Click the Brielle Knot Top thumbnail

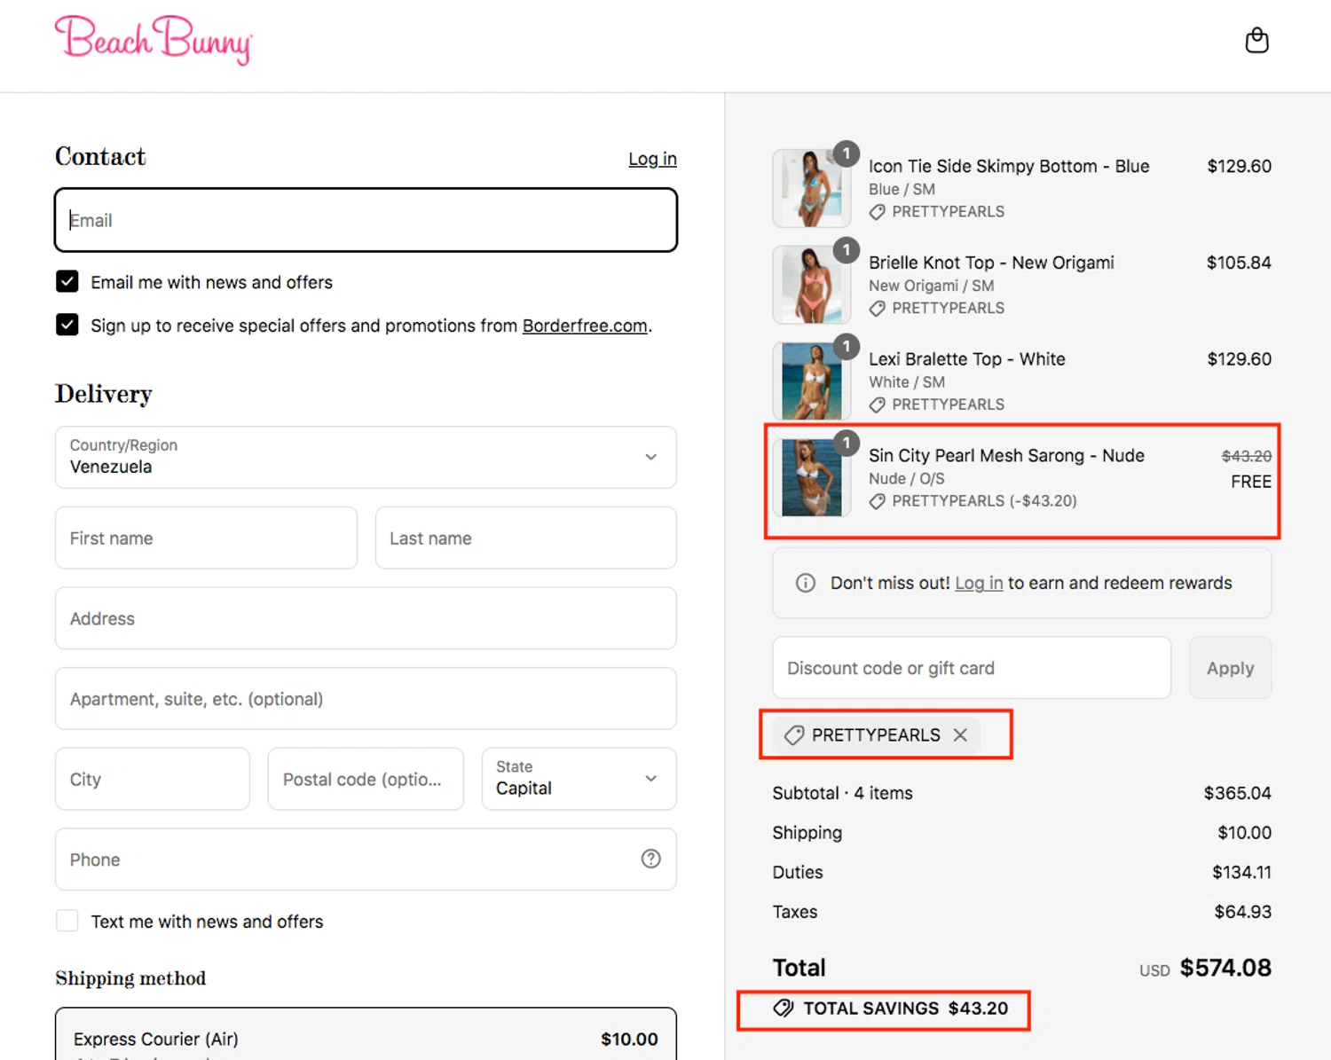coord(812,285)
